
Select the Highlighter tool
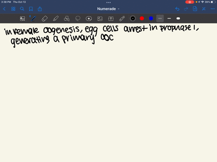coord(56,18)
